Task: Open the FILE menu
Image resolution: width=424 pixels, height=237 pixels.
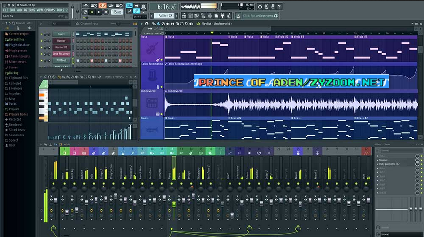Action: [x=5, y=10]
